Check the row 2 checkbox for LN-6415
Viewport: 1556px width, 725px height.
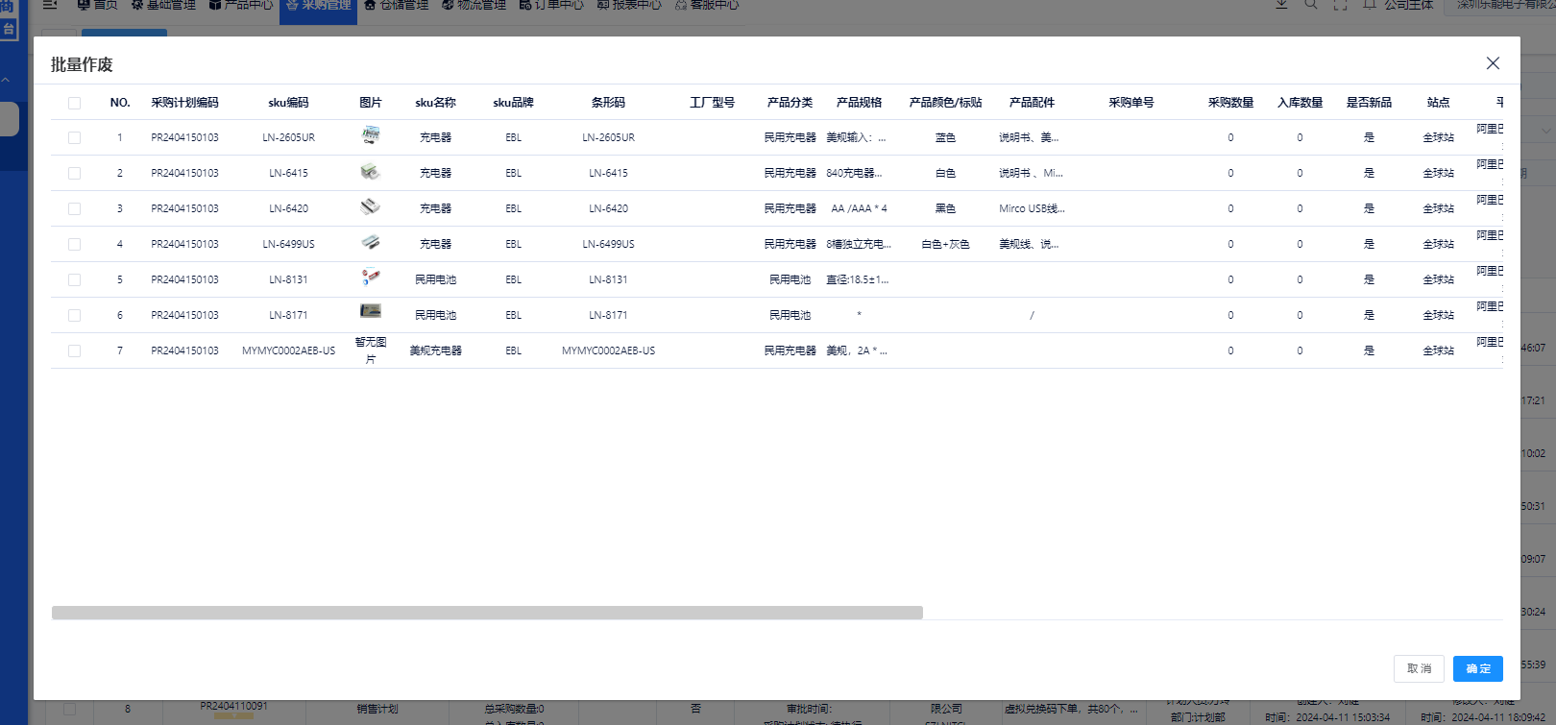tap(74, 174)
